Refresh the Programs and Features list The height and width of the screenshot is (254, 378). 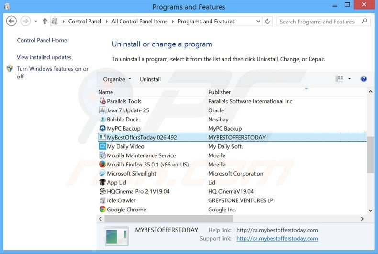[267, 22]
